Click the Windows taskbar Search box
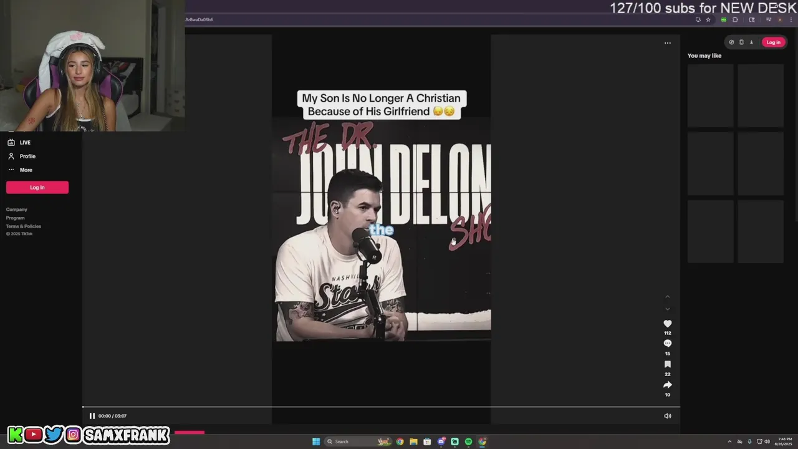798x449 pixels. tap(358, 442)
